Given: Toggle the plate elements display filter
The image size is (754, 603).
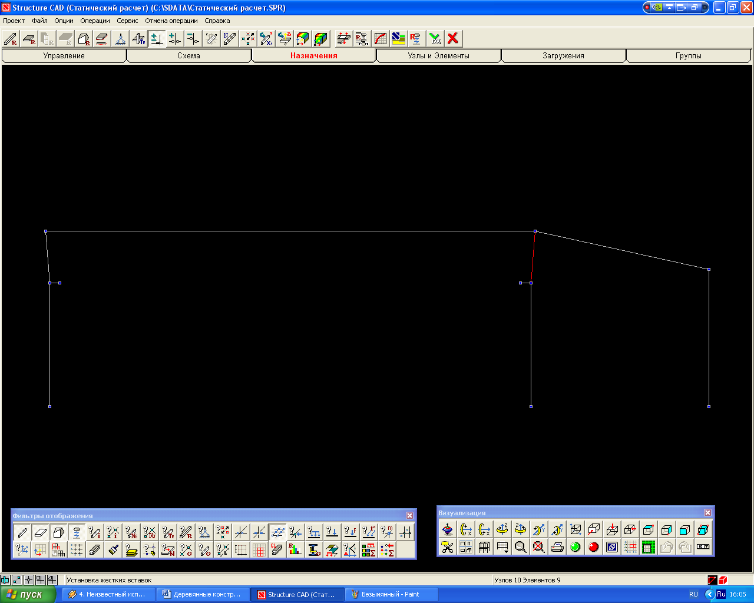Looking at the screenshot, I should [41, 532].
